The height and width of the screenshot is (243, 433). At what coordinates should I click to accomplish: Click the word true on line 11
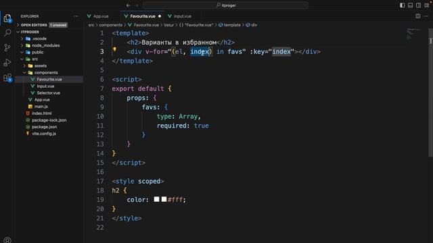click(x=202, y=126)
